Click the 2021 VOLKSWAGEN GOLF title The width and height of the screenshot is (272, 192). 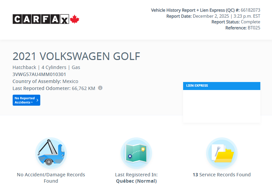[76, 56]
